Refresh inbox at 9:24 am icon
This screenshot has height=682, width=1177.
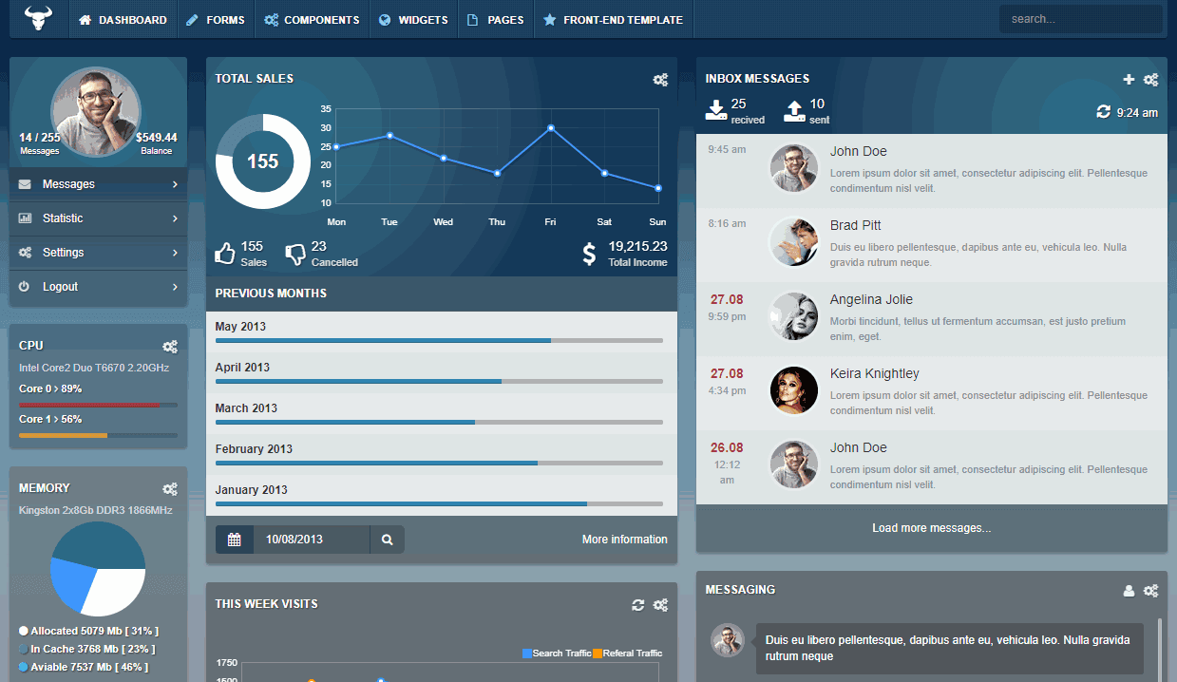1103,111
